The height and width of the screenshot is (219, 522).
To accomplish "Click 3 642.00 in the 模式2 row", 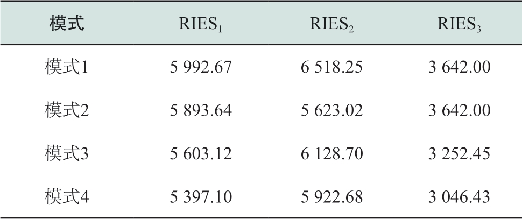I will [460, 110].
